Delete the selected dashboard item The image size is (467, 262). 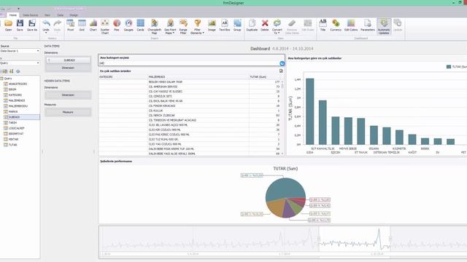pyautogui.click(x=265, y=25)
